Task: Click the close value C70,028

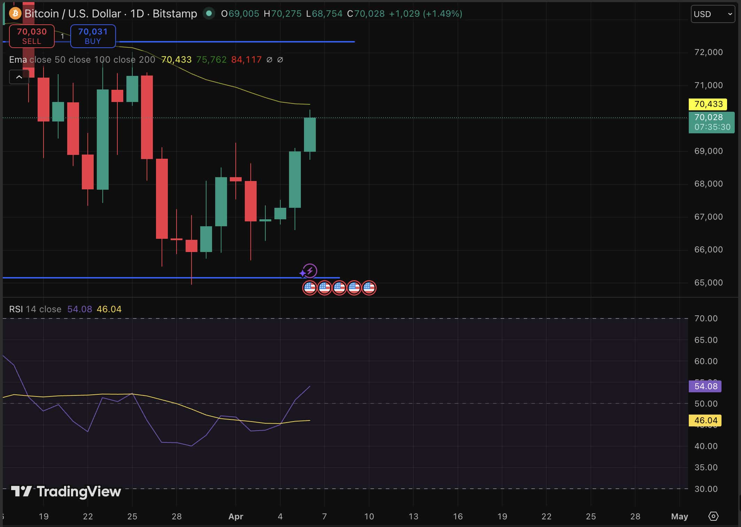Action: click(366, 14)
